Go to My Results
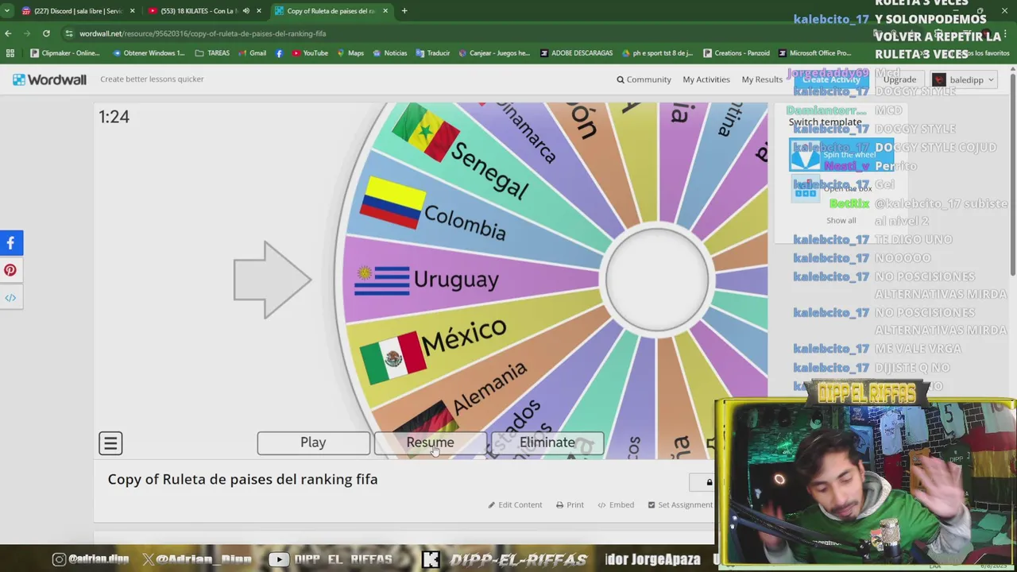Image resolution: width=1017 pixels, height=572 pixels. click(x=762, y=79)
